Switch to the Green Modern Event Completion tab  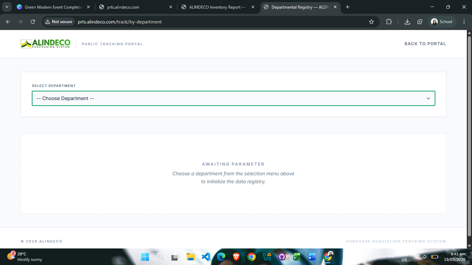coord(54,7)
